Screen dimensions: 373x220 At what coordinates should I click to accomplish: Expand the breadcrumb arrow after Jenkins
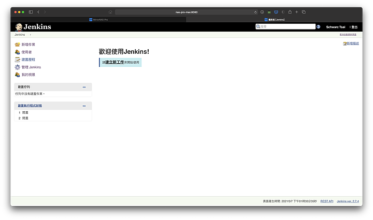31,35
